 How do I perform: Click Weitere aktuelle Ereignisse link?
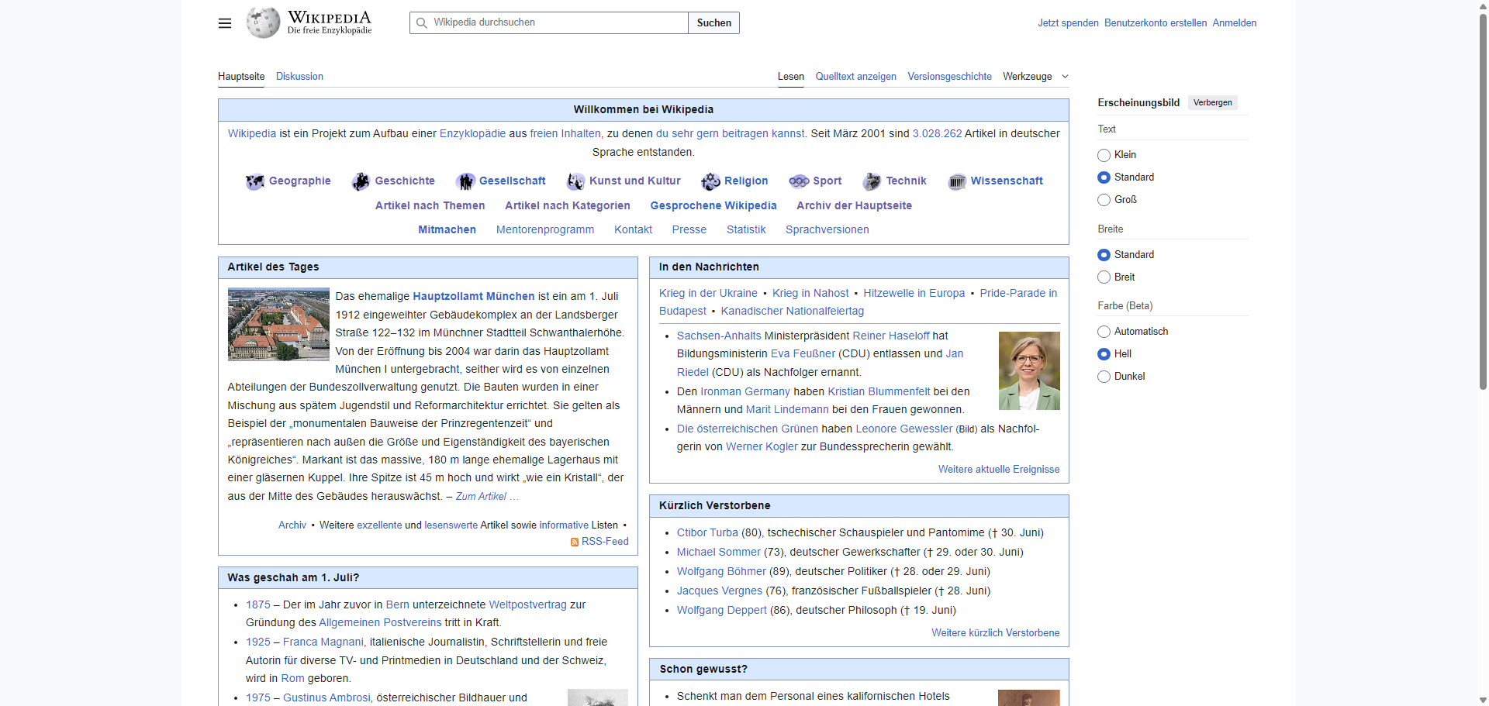[x=998, y=470]
